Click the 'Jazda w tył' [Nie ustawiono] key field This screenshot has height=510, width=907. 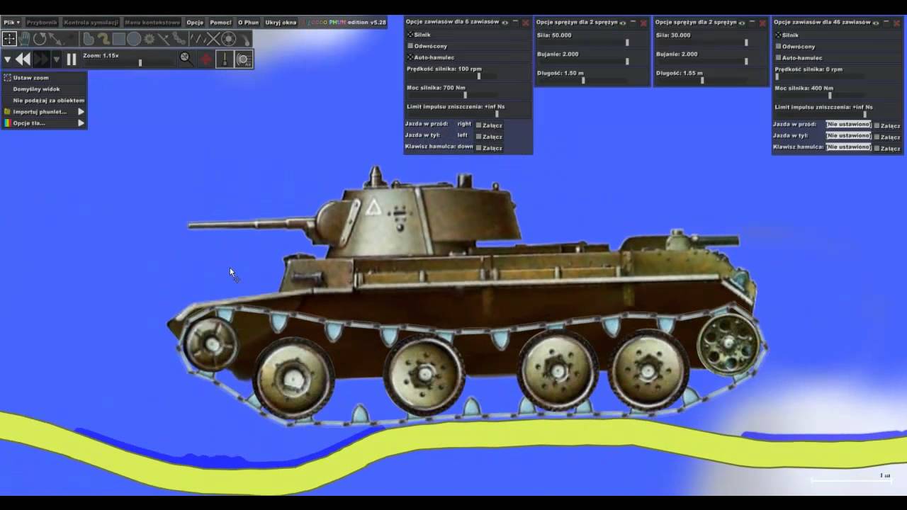pos(849,136)
